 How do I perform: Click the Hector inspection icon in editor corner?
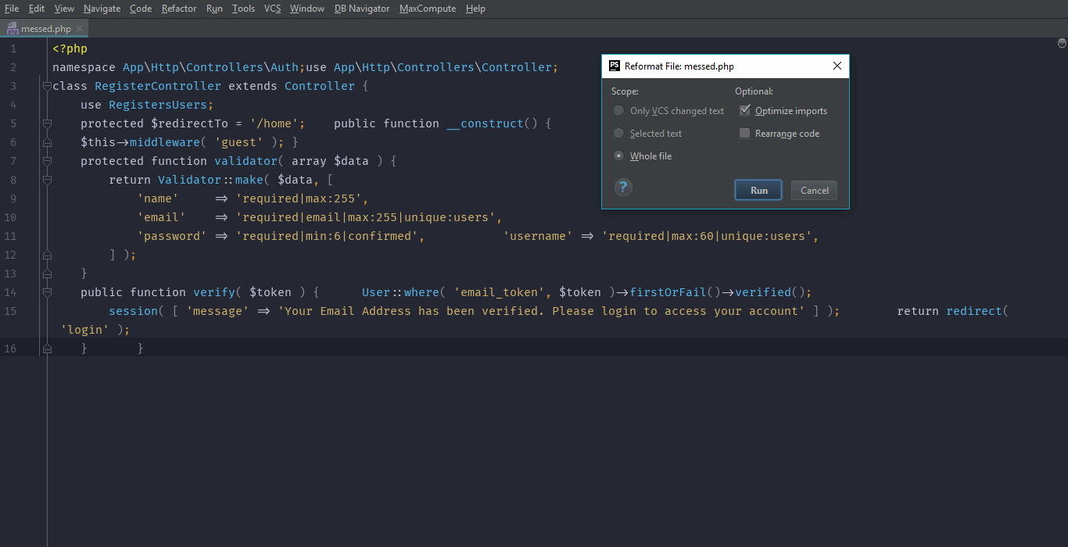[1061, 44]
